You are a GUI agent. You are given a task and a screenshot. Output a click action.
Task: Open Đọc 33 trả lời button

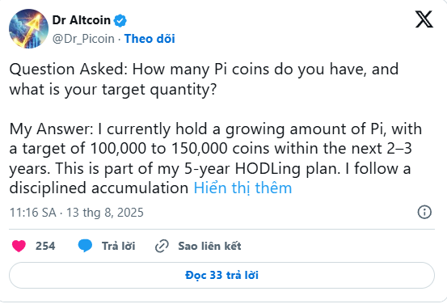click(x=221, y=275)
